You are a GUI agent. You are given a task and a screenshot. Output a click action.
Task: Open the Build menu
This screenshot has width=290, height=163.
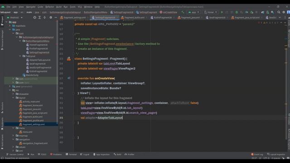(59, 7)
